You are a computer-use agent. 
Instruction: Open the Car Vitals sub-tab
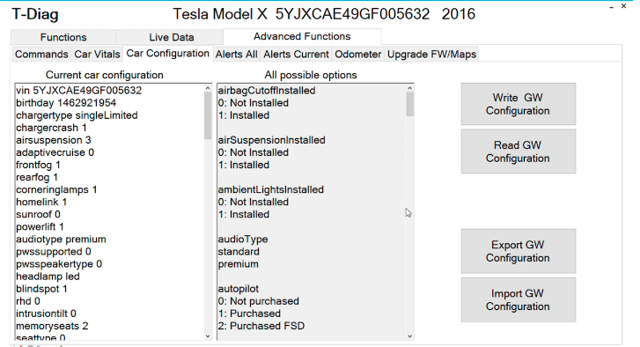pyautogui.click(x=97, y=55)
